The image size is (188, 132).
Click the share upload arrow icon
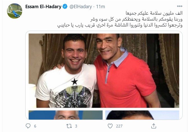point(154,126)
